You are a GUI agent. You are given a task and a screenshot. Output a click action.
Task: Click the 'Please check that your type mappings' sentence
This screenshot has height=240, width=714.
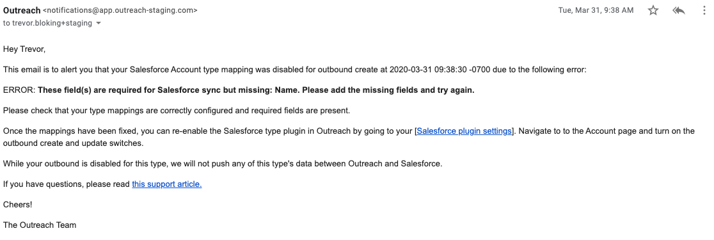click(176, 110)
